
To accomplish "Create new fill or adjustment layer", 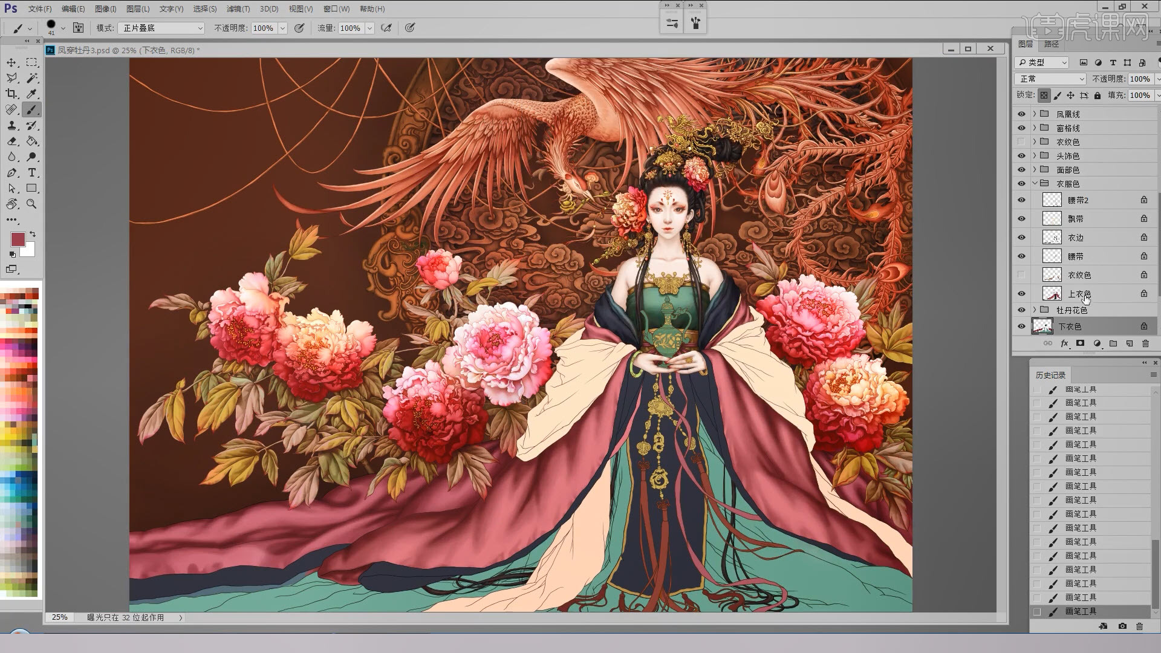I will (x=1097, y=343).
